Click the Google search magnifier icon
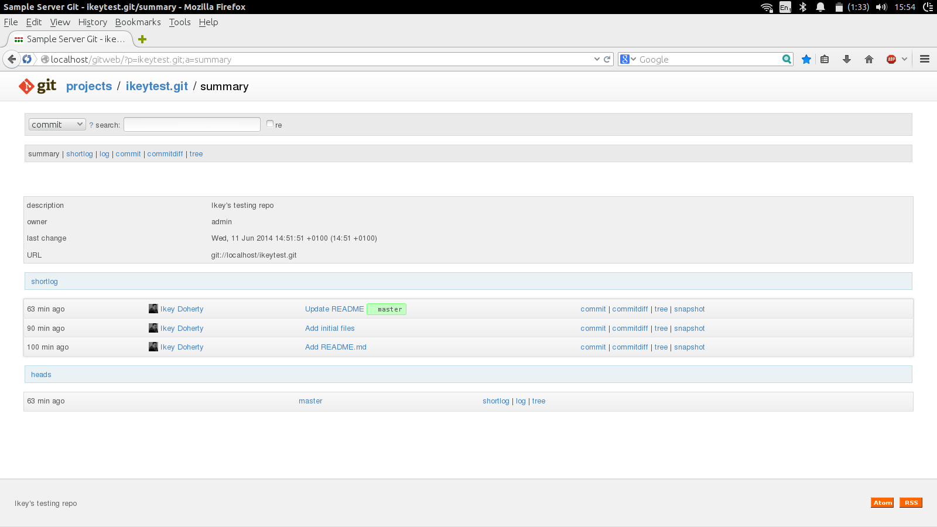Image resolution: width=937 pixels, height=527 pixels. pyautogui.click(x=786, y=59)
